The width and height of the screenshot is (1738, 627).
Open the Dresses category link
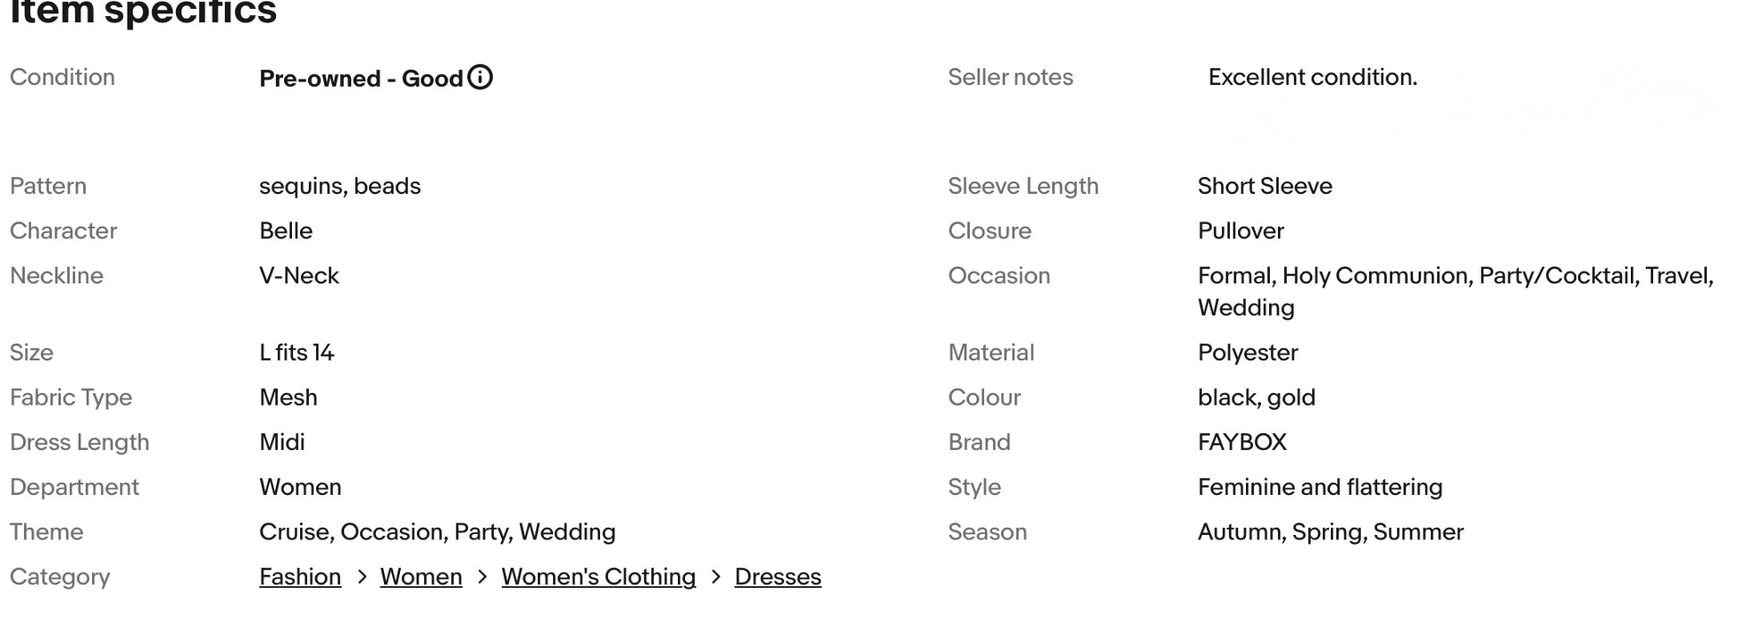point(777,577)
